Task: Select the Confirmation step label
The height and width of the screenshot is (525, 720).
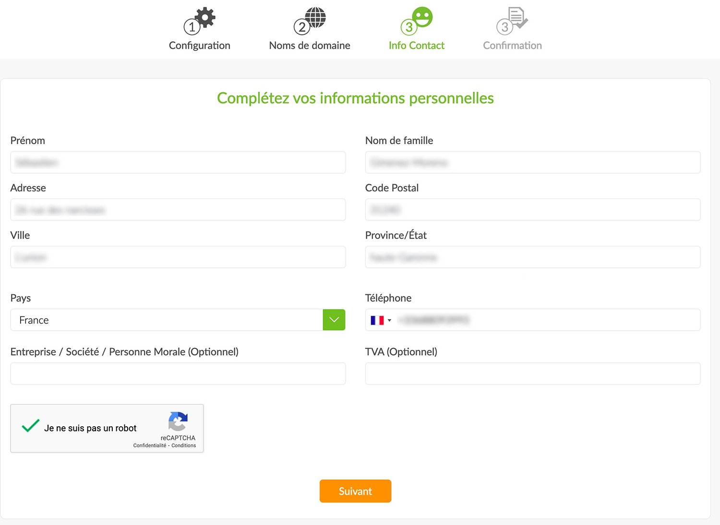Action: [x=512, y=46]
